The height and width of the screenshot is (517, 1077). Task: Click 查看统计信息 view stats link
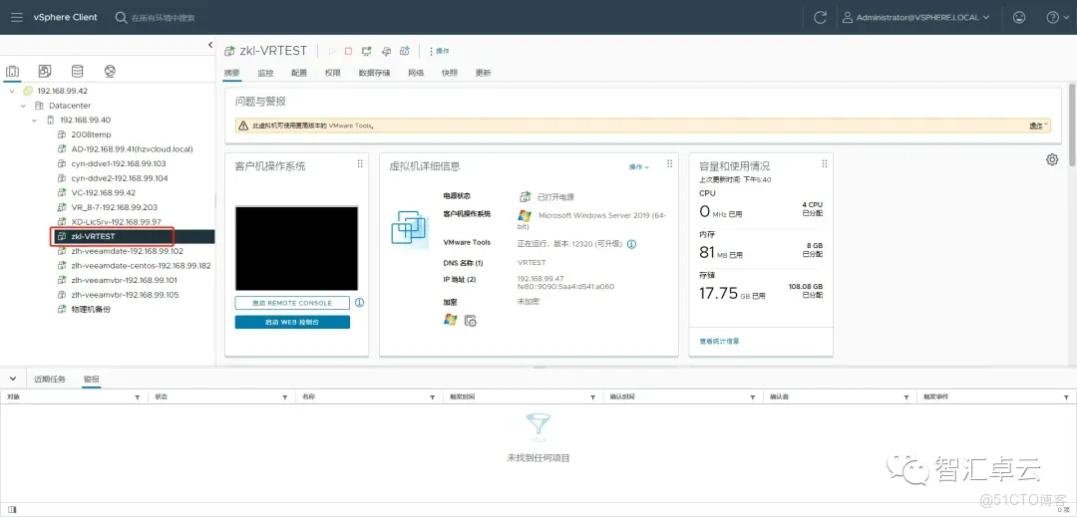tap(719, 341)
